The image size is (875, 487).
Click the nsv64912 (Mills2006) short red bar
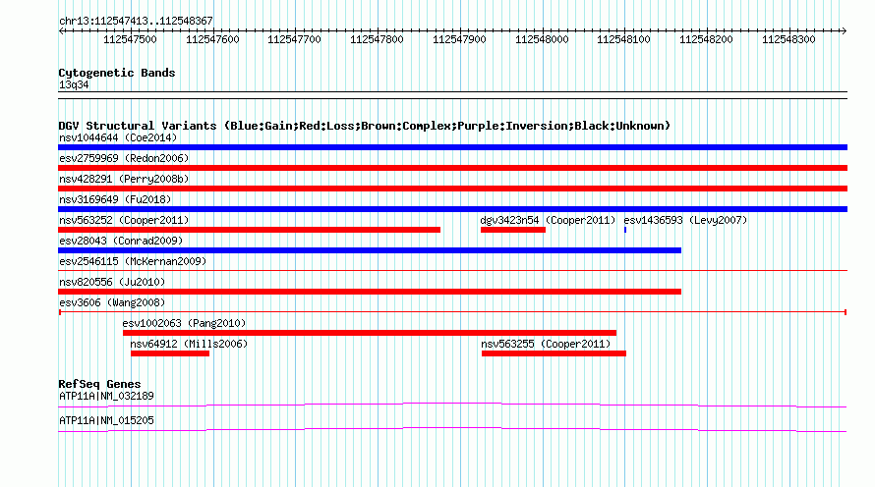pyautogui.click(x=170, y=353)
